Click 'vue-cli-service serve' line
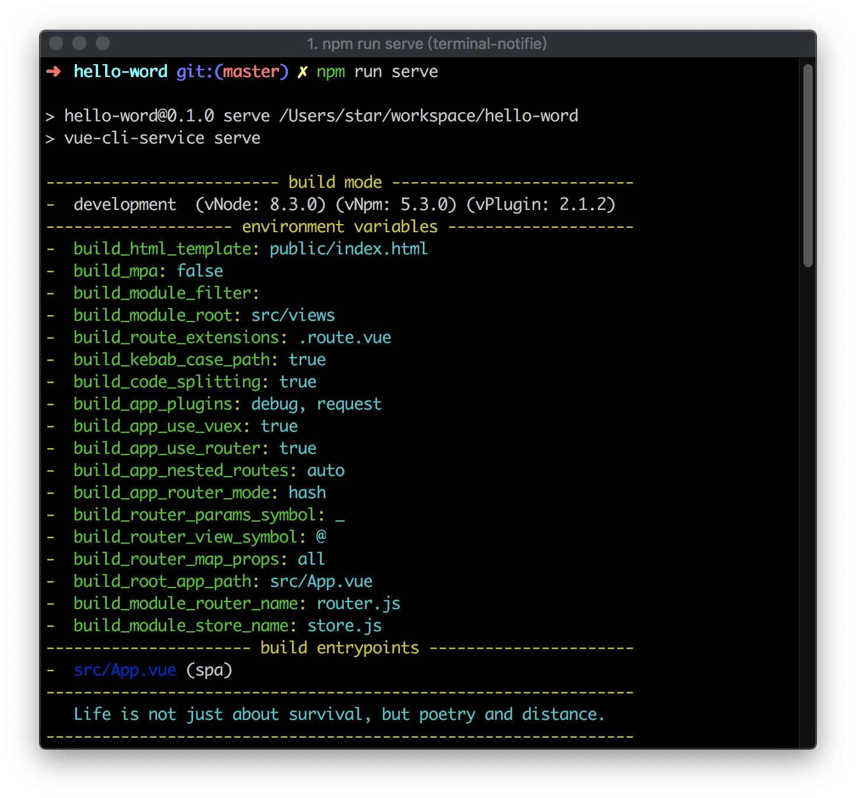 coord(162,138)
